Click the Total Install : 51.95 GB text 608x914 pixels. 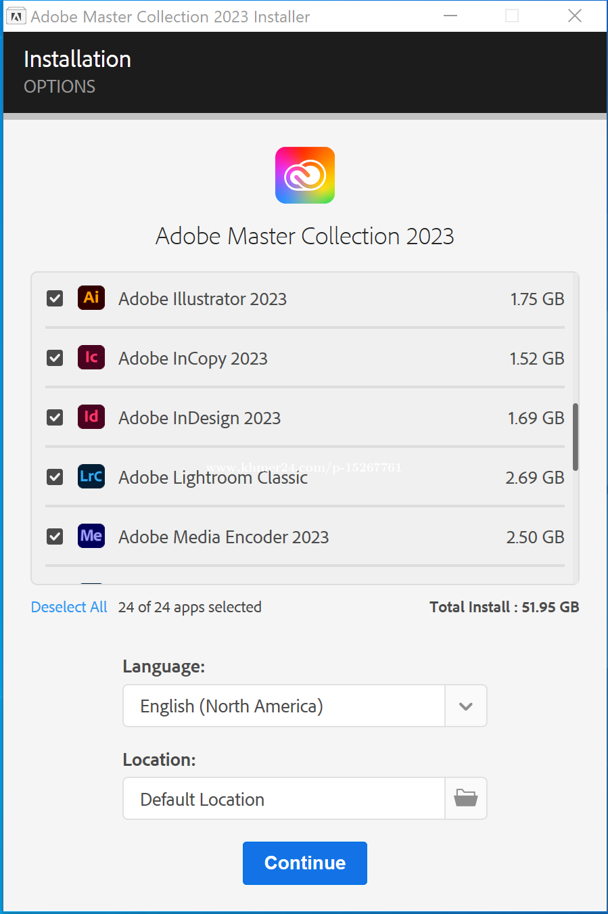505,607
